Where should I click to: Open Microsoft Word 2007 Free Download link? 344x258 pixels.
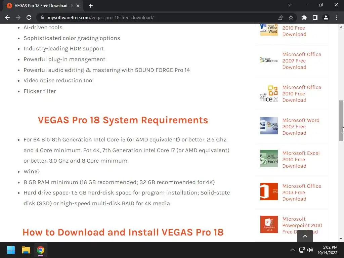pos(301,127)
